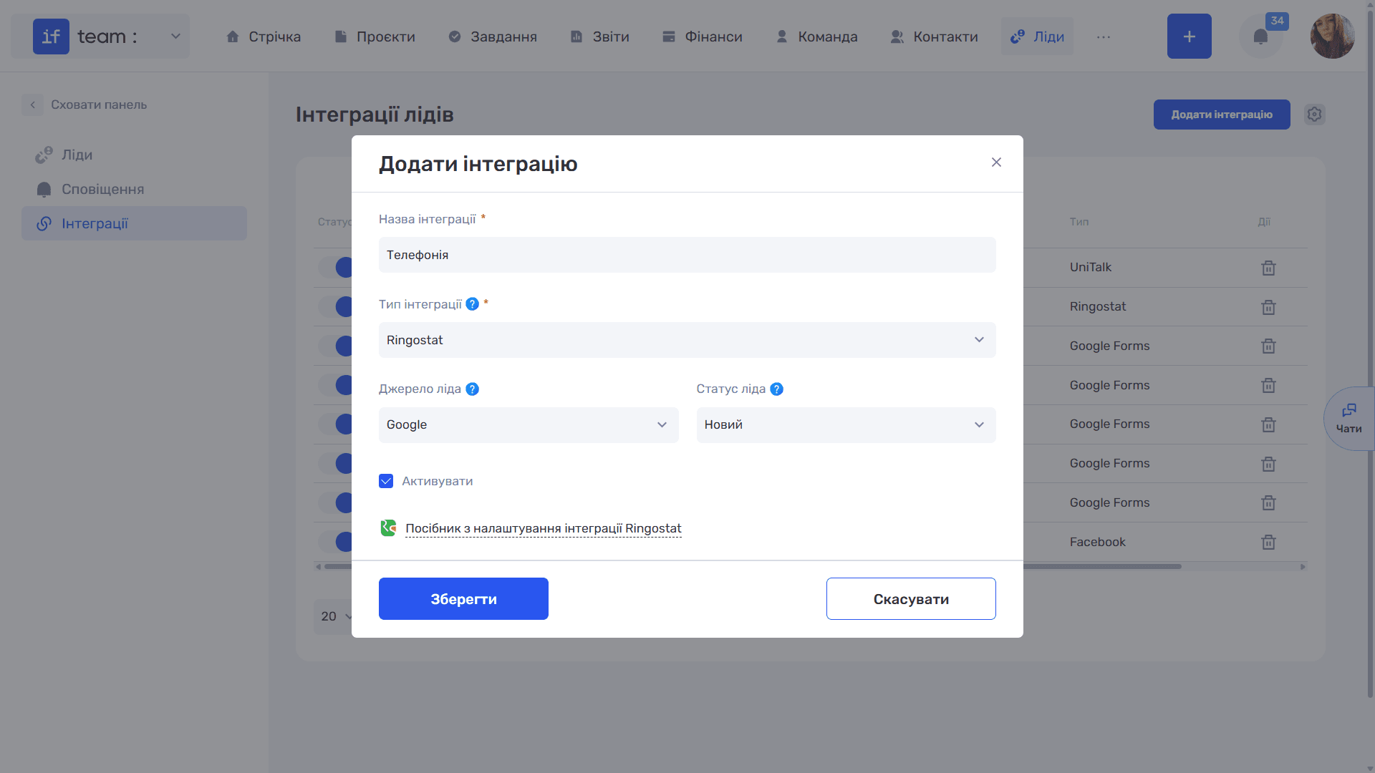Click the blue plus create button

coord(1189,37)
